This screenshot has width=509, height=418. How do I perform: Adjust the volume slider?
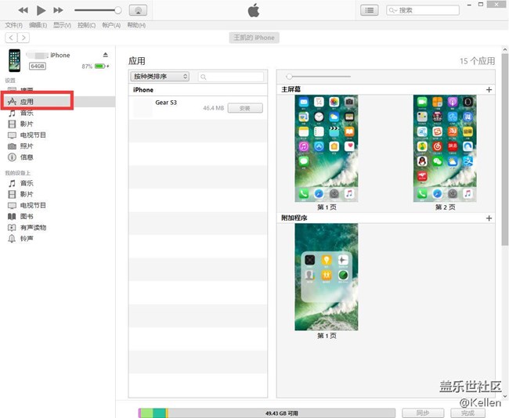coord(97,10)
